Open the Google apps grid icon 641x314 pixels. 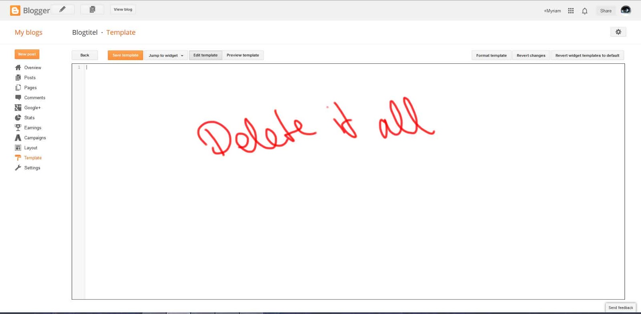pyautogui.click(x=571, y=11)
